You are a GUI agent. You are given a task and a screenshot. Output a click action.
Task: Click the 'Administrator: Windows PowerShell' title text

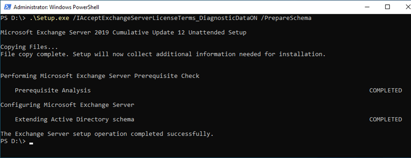click(x=56, y=7)
